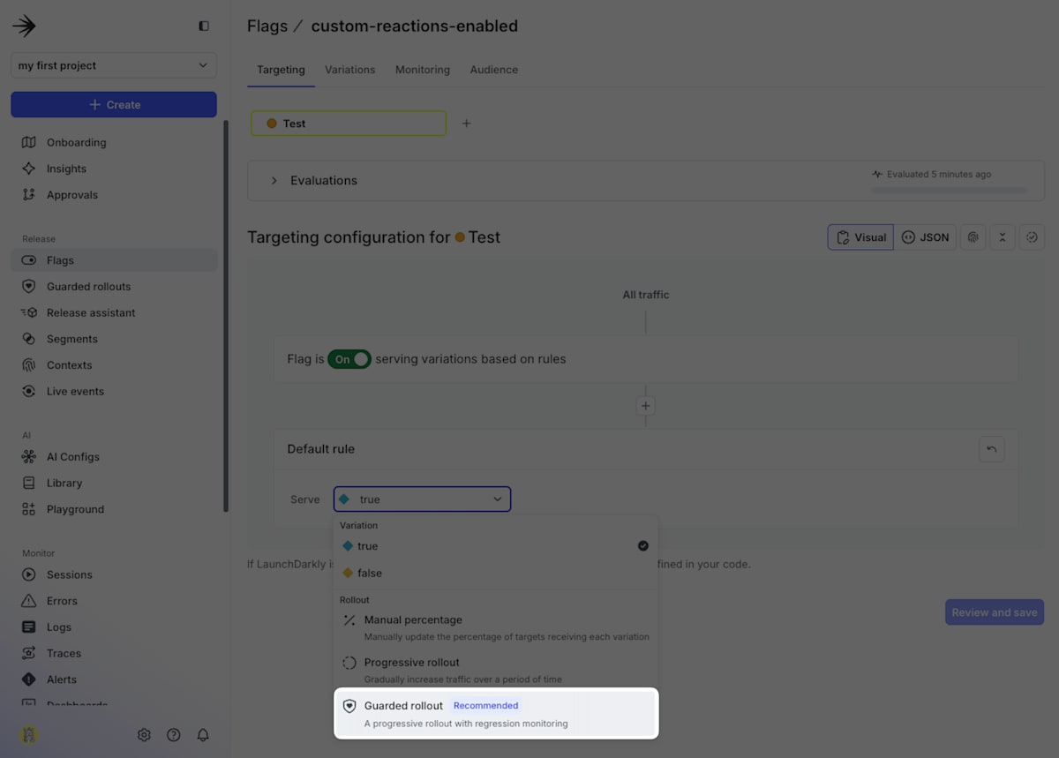
Task: Select Flags in sidebar
Action: (114, 260)
